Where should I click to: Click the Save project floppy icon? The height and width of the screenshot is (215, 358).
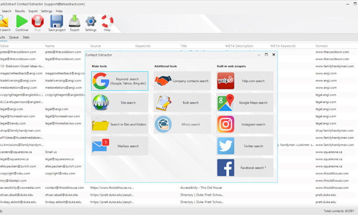pyautogui.click(x=57, y=22)
